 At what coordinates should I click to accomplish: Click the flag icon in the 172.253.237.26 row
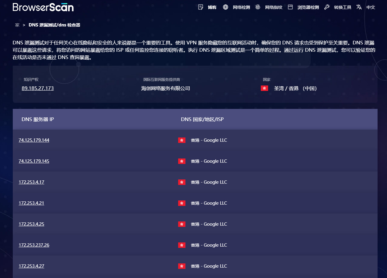point(182,245)
